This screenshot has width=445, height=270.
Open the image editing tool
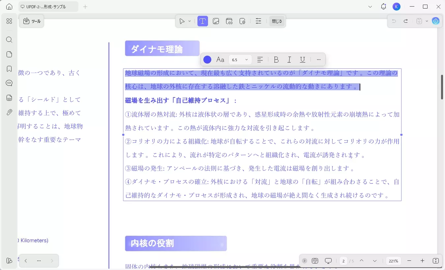coord(216,21)
